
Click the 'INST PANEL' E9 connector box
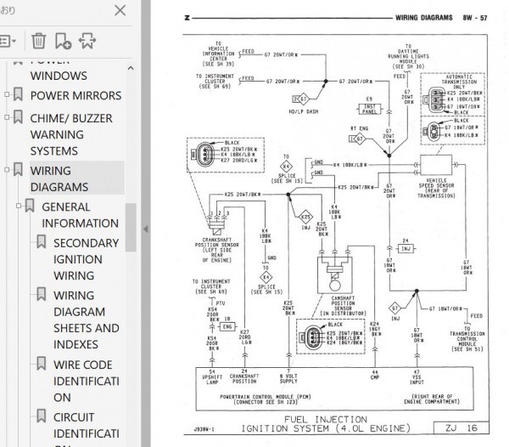click(369, 109)
